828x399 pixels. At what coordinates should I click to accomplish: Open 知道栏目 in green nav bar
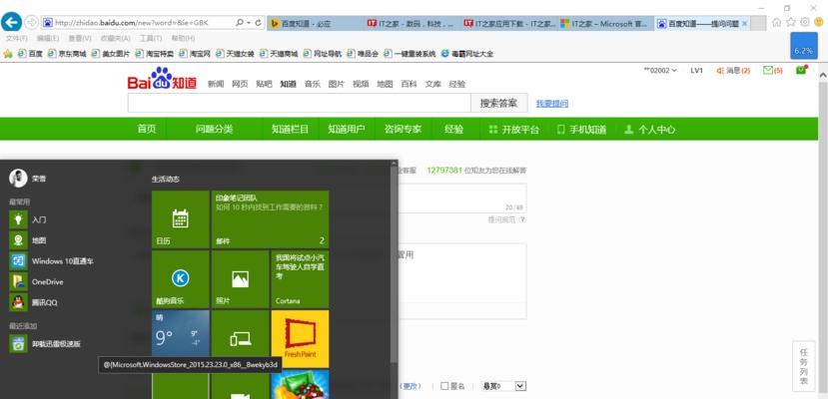pos(290,129)
